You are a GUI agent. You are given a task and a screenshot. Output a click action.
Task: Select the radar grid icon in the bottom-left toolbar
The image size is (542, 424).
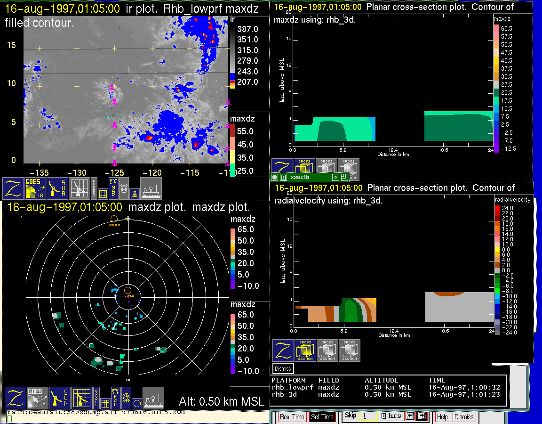[81, 398]
